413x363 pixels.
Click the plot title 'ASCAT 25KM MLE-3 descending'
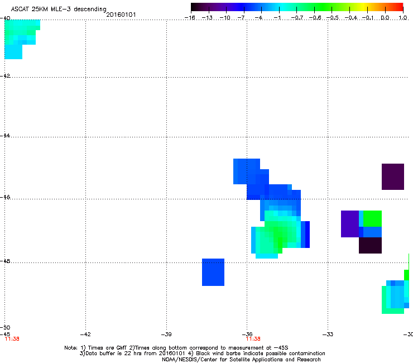pyautogui.click(x=59, y=9)
